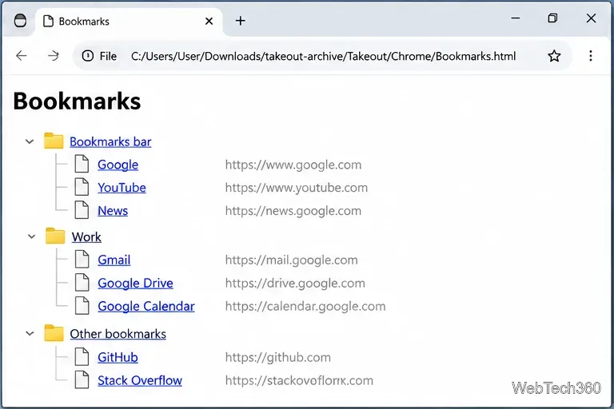The width and height of the screenshot is (614, 409).
Task: Collapse the Other bookmarks folder chevron
Action: (30, 333)
